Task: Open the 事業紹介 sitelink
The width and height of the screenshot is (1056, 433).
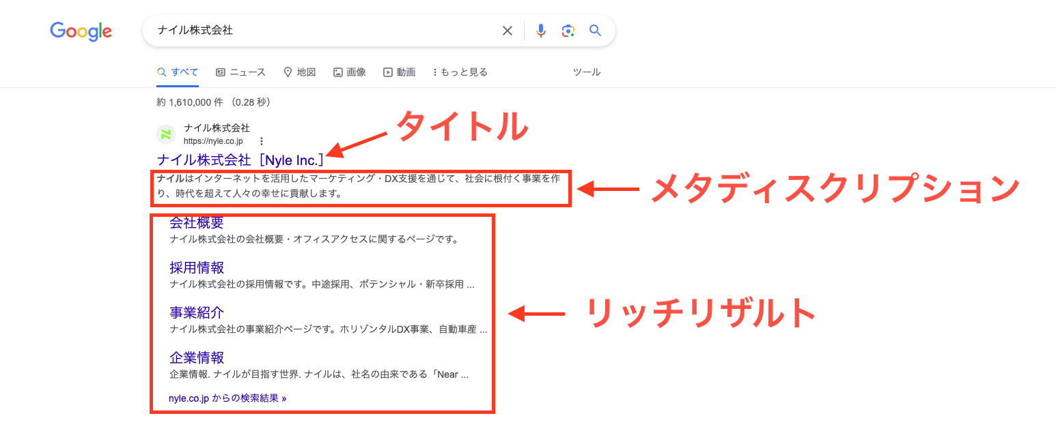Action: (x=197, y=313)
